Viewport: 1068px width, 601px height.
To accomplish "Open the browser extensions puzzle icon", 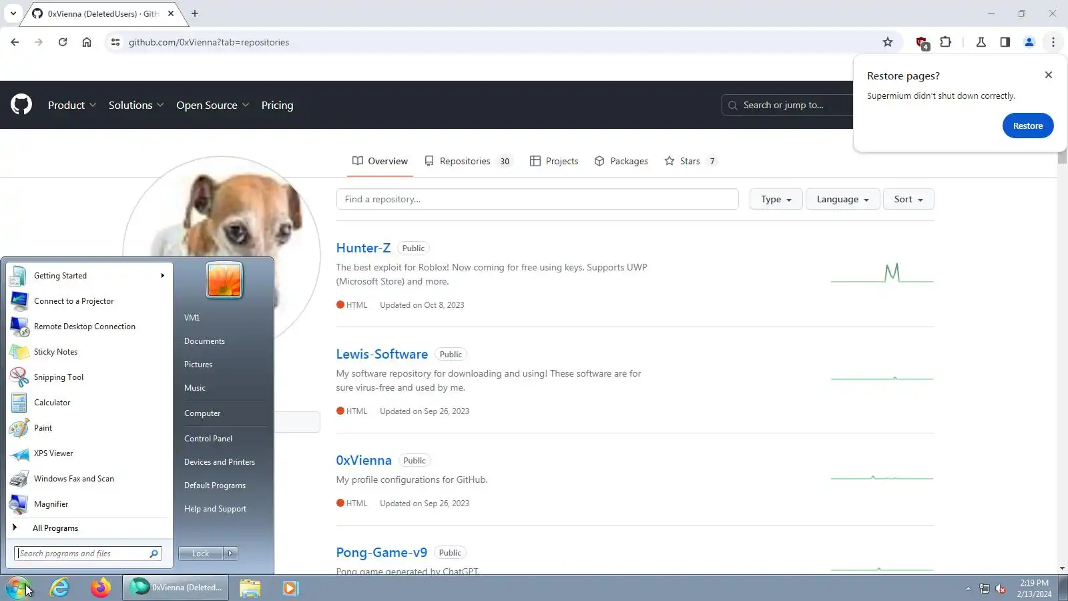I will (x=946, y=42).
